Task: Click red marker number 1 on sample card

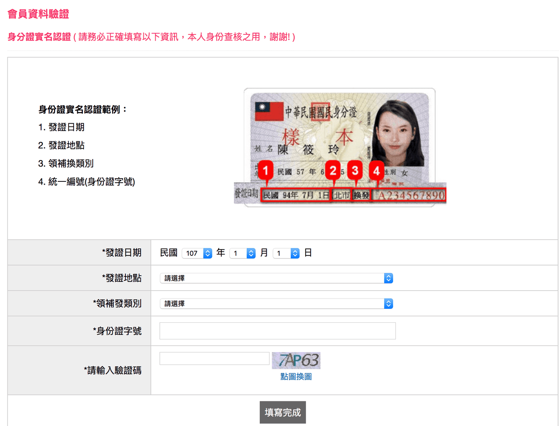Action: (x=266, y=171)
